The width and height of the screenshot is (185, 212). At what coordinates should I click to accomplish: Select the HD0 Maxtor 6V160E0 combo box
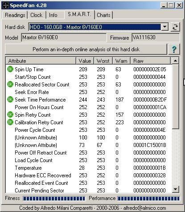[x=98, y=27]
